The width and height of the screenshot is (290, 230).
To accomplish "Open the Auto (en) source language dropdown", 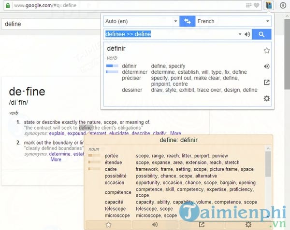I will point(141,21).
